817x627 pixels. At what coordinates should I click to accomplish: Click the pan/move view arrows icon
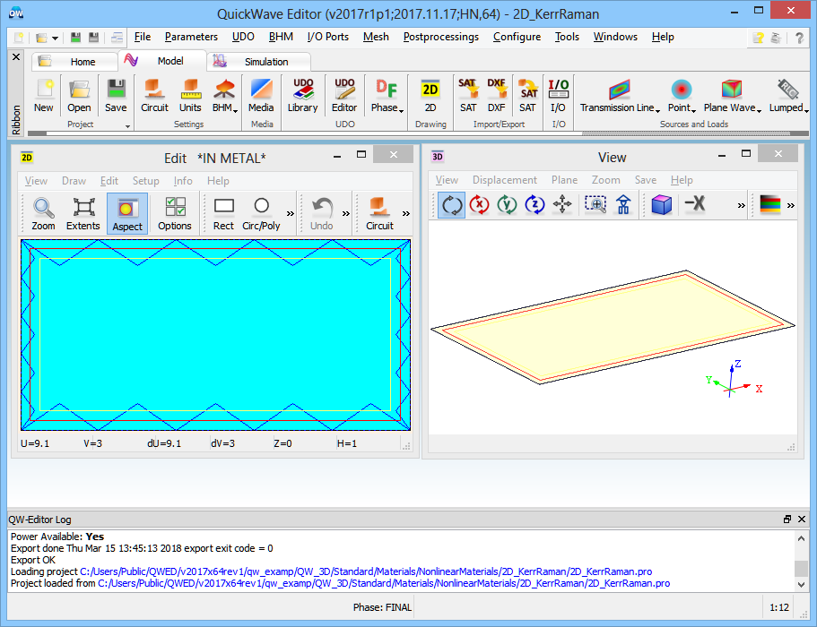(563, 205)
